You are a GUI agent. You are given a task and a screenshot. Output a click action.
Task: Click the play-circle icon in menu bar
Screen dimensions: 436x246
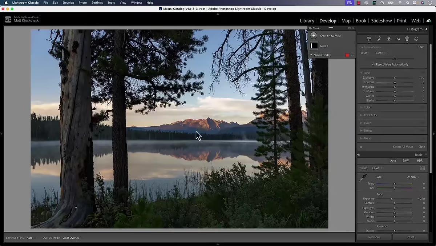click(x=382, y=3)
